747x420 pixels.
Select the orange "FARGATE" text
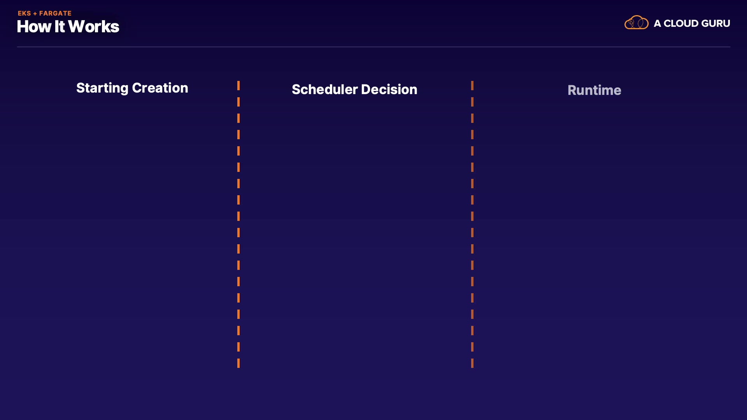55,13
